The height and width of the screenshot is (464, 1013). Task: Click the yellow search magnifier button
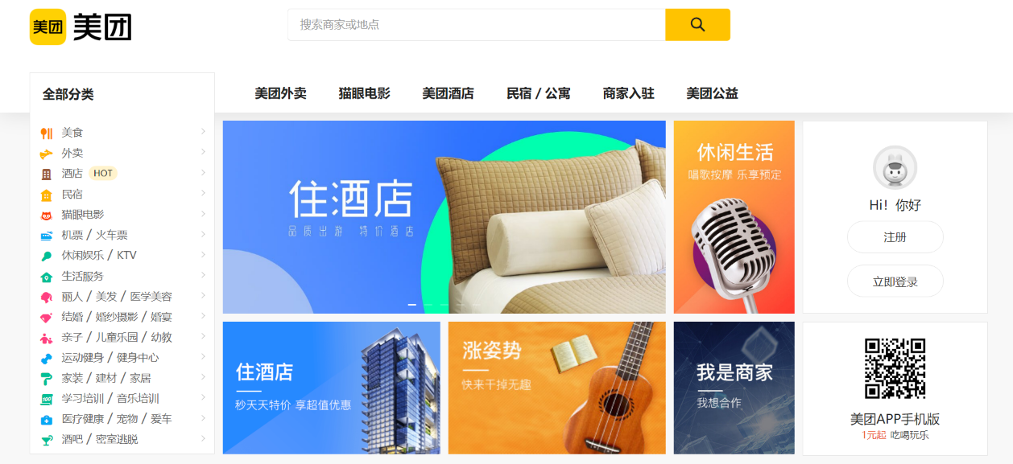pyautogui.click(x=697, y=25)
